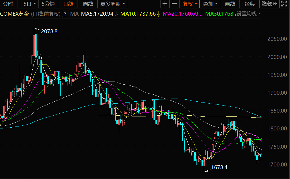Click the plus zoom-in icon
Image resolution: width=290 pixels, height=179 pixels.
tap(165, 4)
